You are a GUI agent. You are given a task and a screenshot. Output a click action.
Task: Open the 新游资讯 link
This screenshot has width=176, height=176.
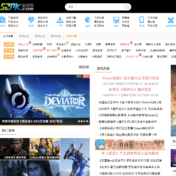[x=43, y=18]
